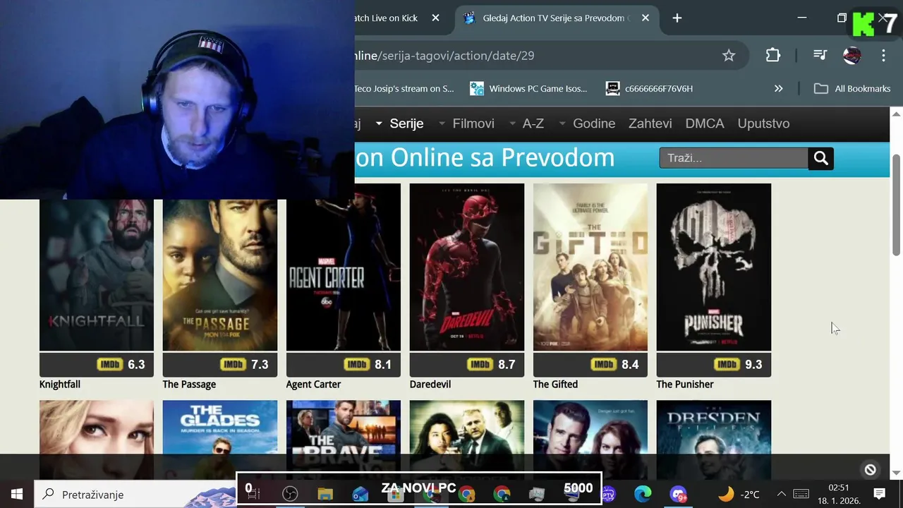Click the Daredevil poster thumbnail

(x=467, y=267)
